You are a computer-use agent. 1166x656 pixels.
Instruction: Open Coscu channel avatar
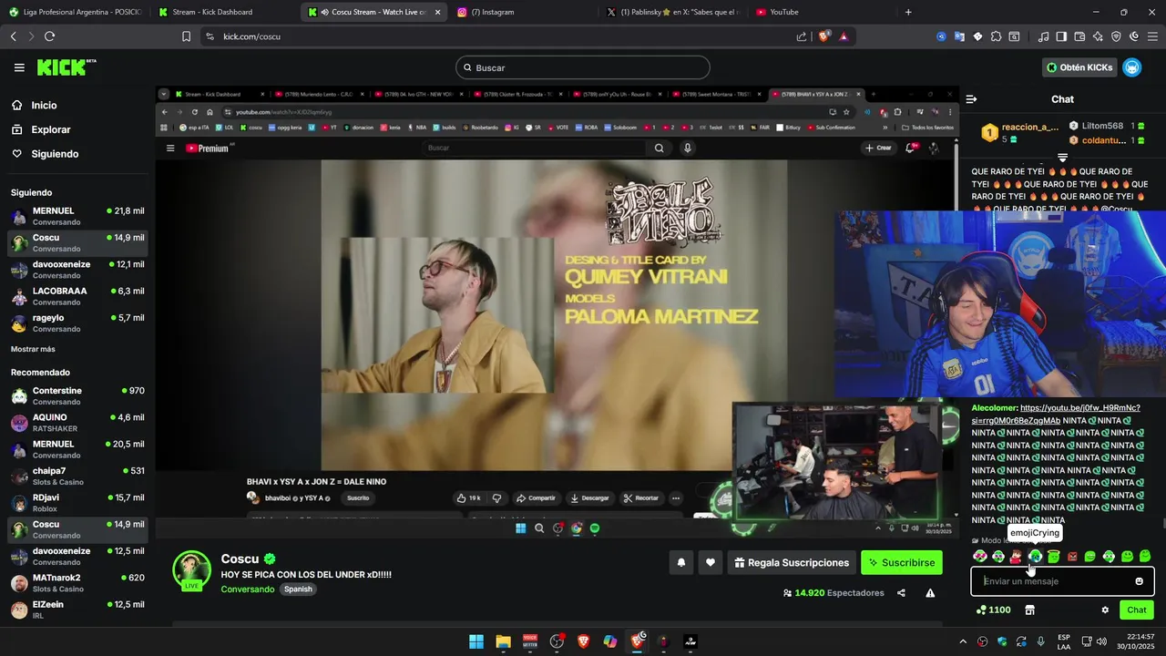point(191,569)
